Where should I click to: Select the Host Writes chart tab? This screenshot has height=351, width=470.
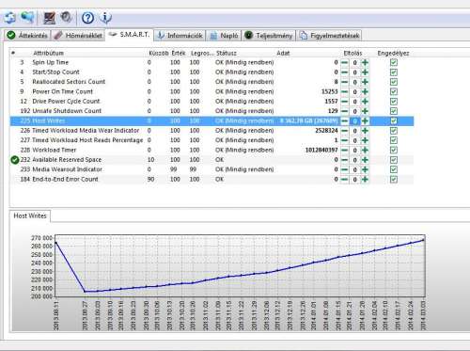30,215
